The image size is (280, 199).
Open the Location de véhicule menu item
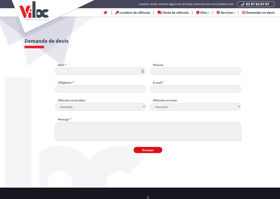(135, 13)
